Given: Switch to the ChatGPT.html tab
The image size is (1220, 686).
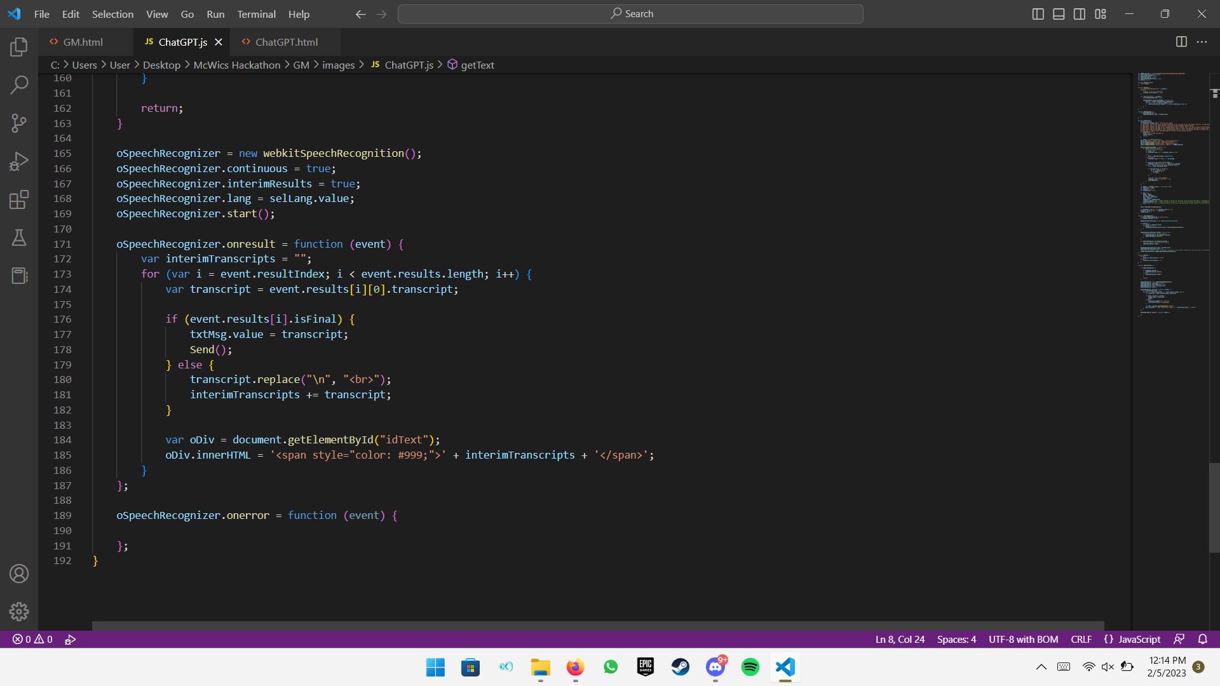Looking at the screenshot, I should click(x=286, y=42).
